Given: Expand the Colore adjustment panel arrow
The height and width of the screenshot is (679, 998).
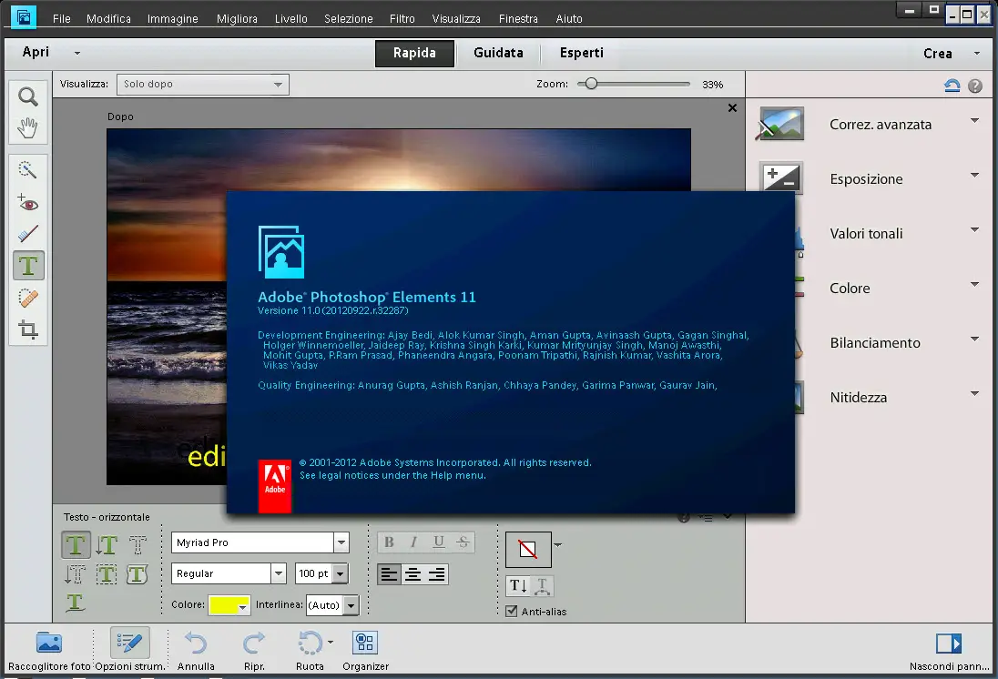Looking at the screenshot, I should [974, 284].
